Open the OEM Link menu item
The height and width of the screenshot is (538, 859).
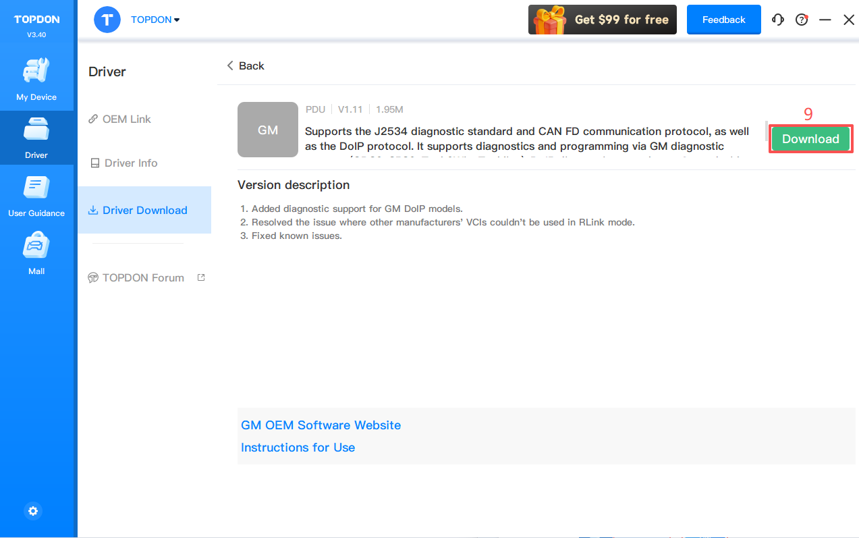coord(126,119)
